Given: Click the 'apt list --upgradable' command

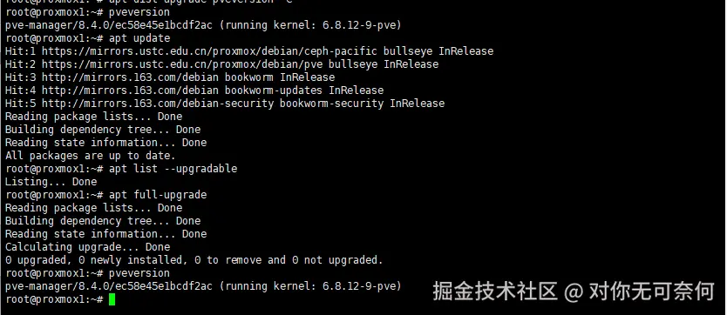Looking at the screenshot, I should click(x=173, y=168).
